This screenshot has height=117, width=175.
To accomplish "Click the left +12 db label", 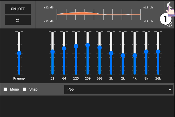I will coord(49,8).
